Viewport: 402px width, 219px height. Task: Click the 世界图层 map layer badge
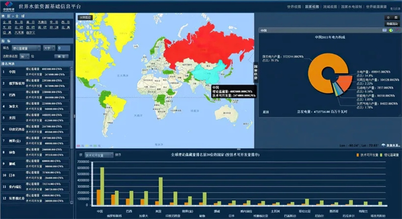click(86, 17)
